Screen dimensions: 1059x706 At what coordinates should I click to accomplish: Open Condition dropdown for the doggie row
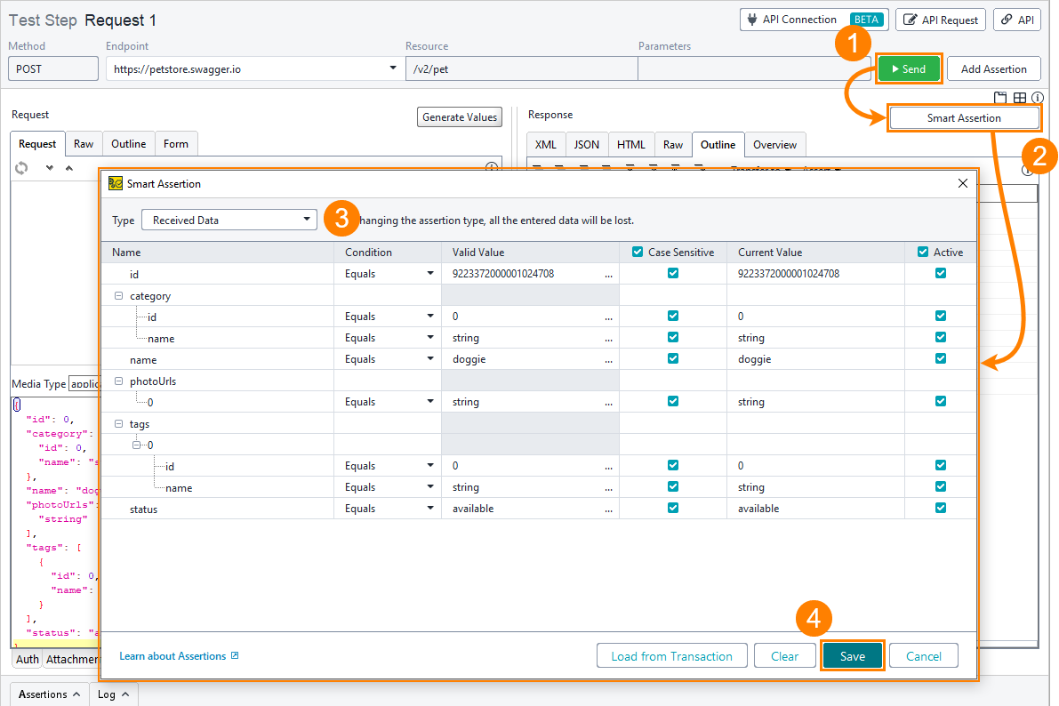point(430,358)
